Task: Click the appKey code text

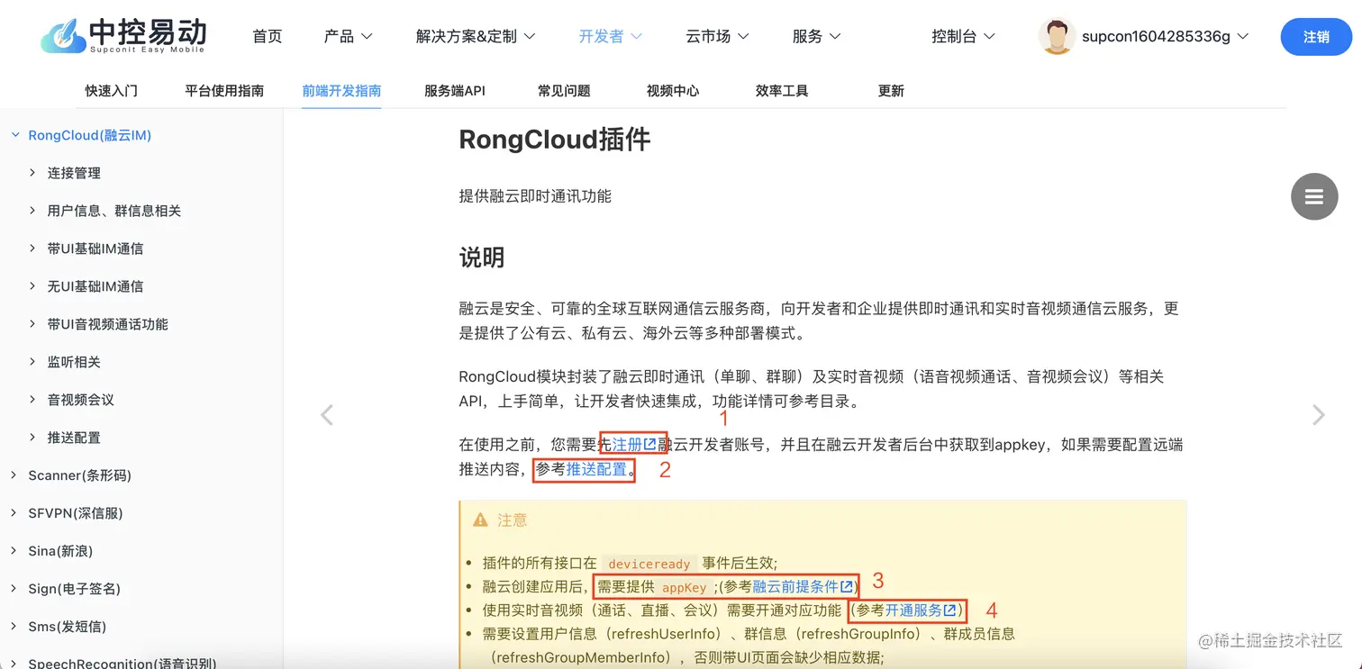Action: (x=685, y=587)
